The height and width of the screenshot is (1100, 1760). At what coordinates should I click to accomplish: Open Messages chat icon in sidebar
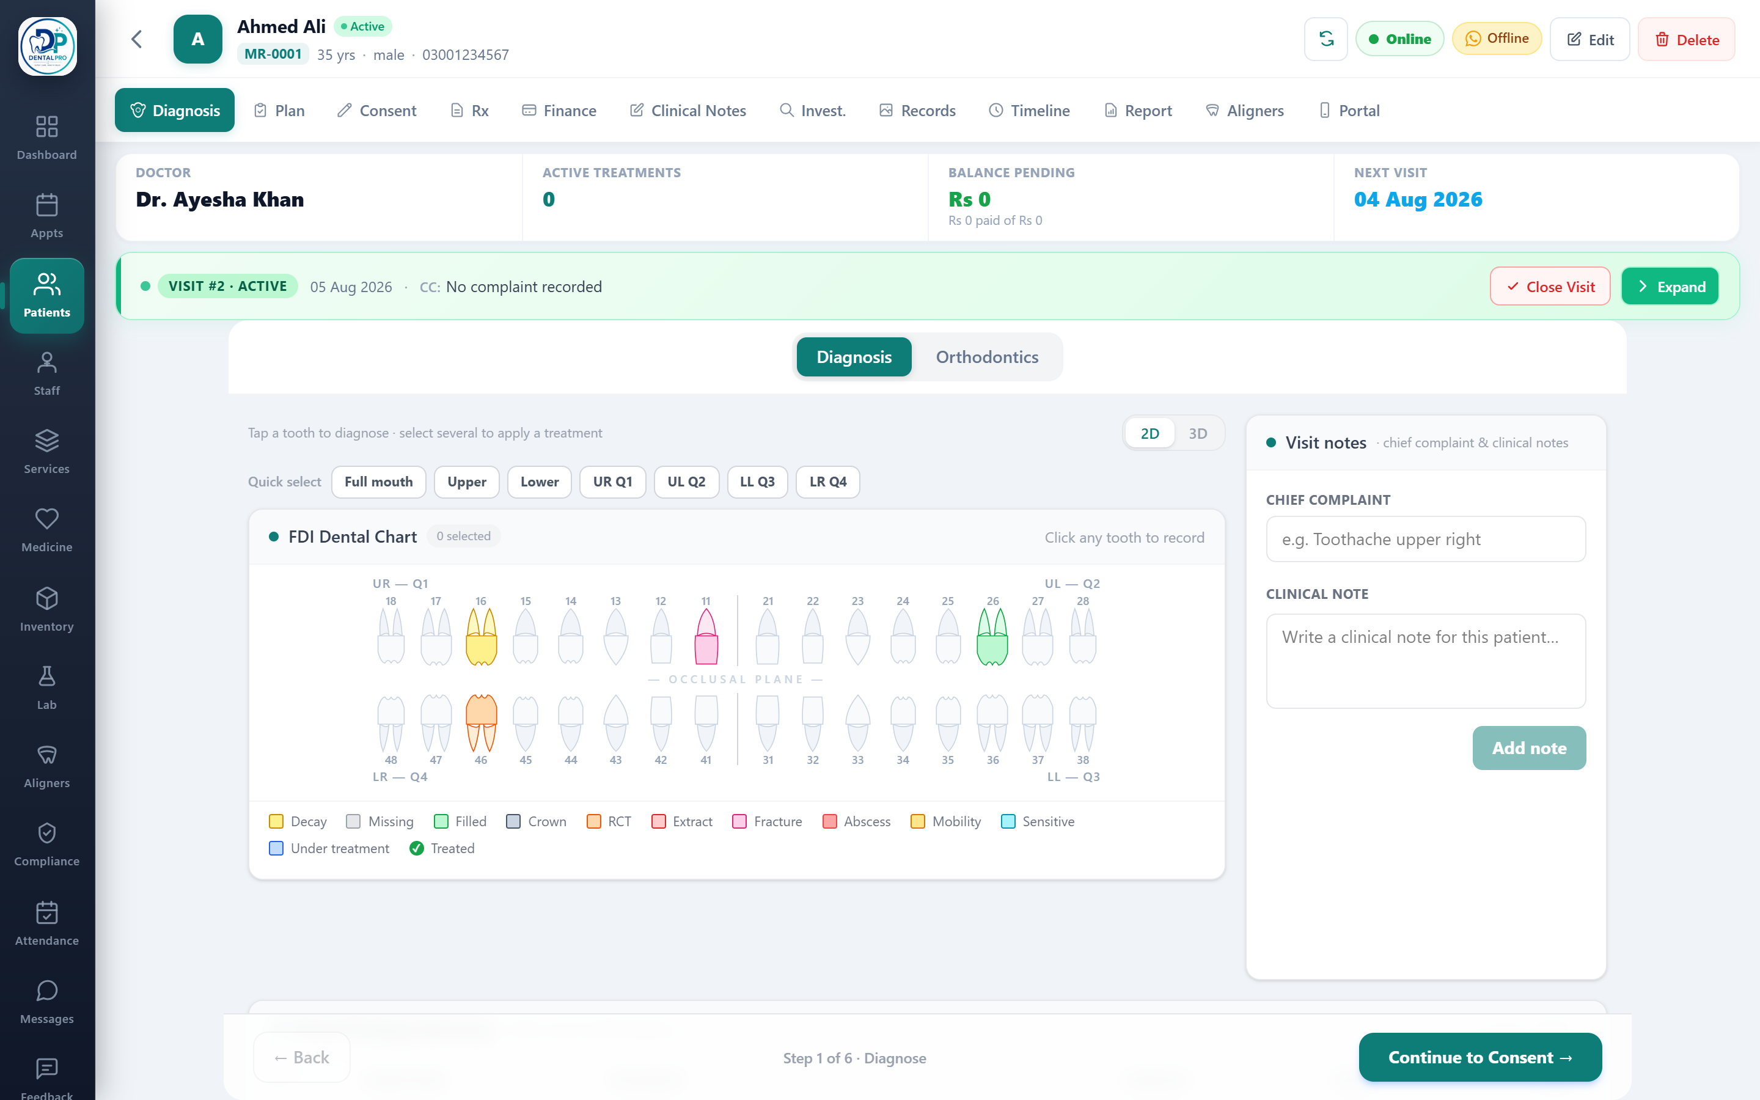point(46,1002)
